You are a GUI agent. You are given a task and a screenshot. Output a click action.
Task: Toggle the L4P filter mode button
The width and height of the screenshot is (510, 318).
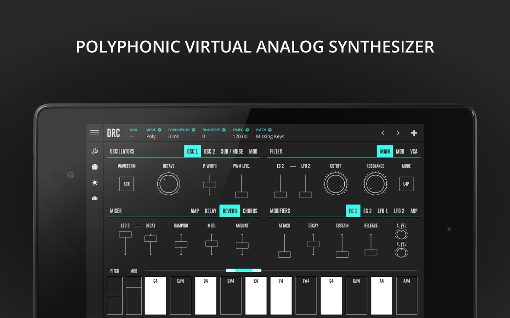coord(406,184)
